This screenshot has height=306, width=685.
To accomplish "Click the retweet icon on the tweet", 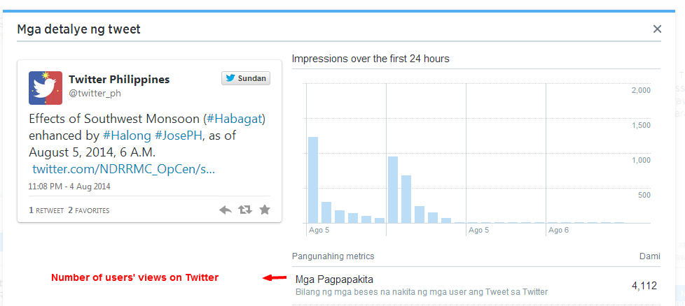I will point(245,210).
